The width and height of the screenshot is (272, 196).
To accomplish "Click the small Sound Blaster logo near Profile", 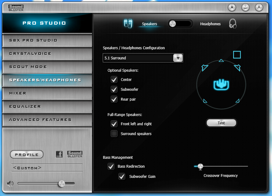I will coord(75,154).
